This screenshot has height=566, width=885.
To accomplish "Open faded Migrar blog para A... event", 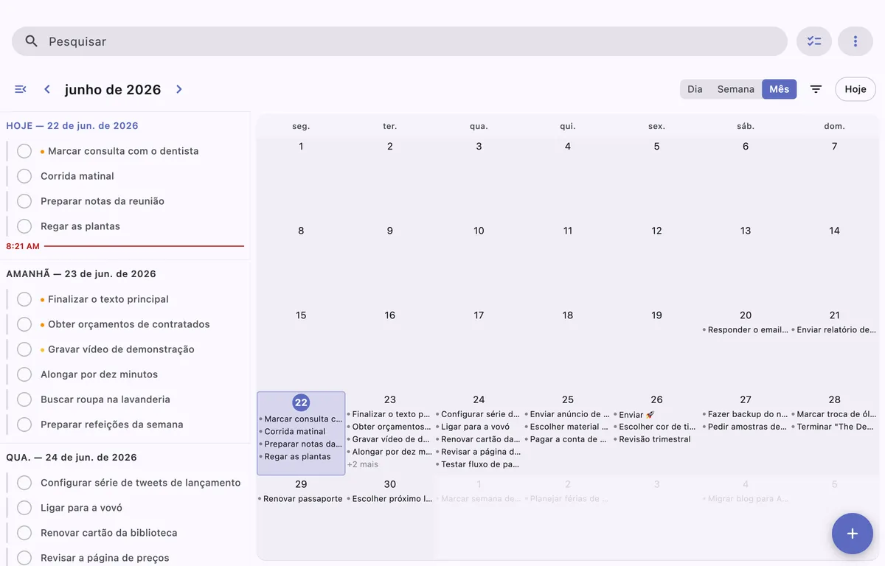I will 745,499.
